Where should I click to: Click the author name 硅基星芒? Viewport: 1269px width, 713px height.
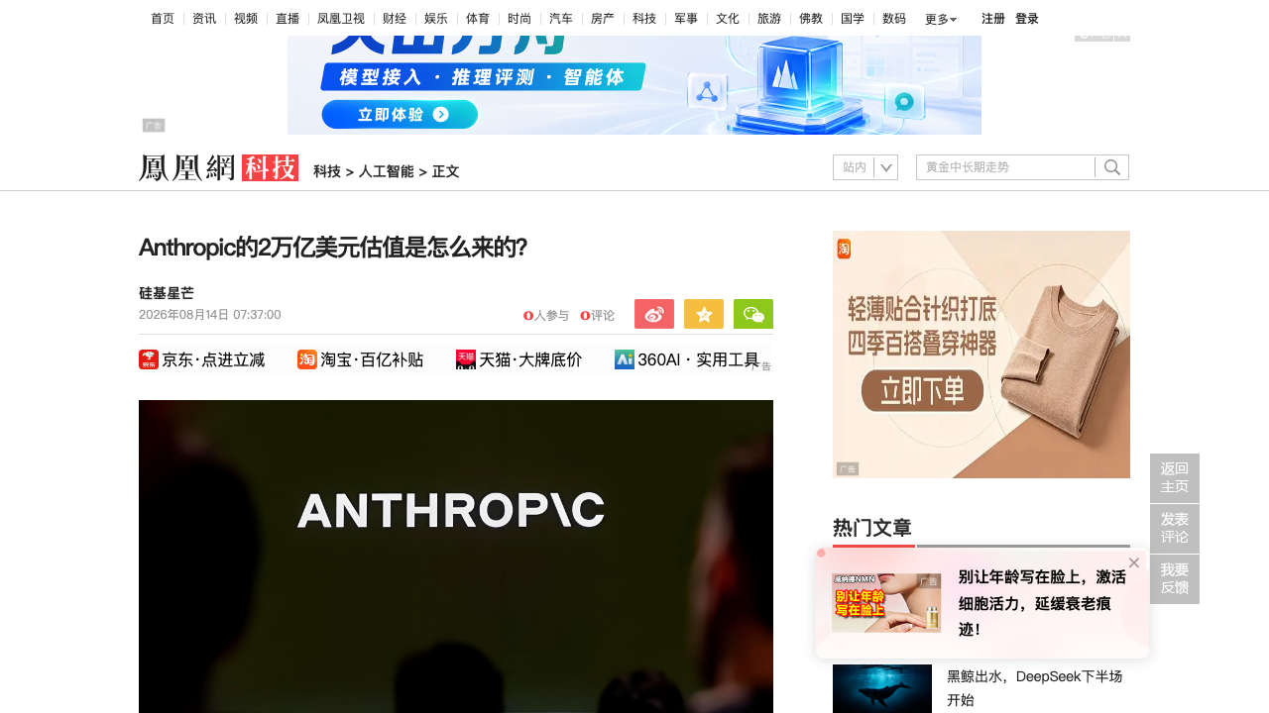tap(167, 293)
